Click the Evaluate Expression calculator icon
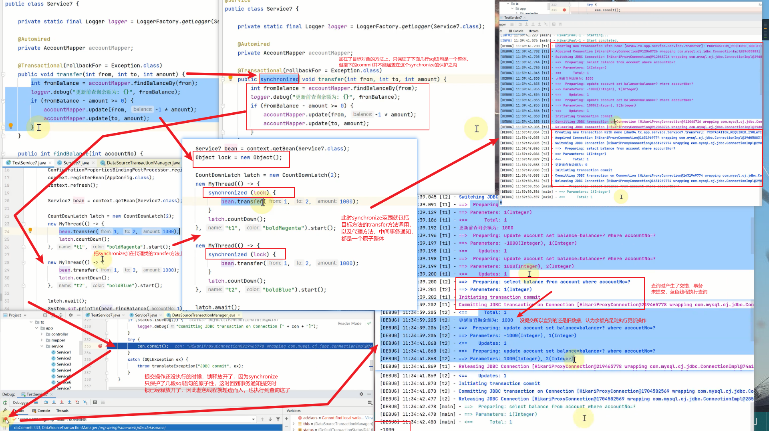Image resolution: width=769 pixels, height=431 pixels. [95, 402]
